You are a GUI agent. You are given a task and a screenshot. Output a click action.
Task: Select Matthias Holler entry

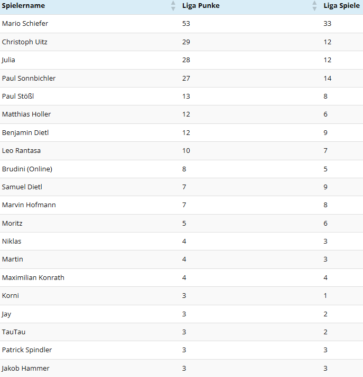[181, 114]
